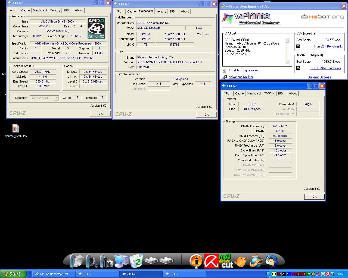Open the Mainboard tab in the CPU-Z Memory window
The image size is (348, 278).
click(254, 93)
